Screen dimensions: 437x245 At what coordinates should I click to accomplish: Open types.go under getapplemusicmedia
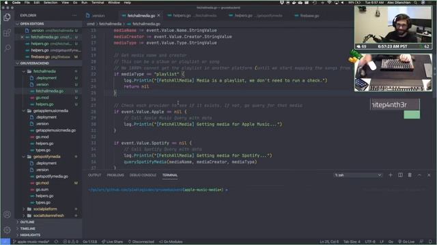[x=43, y=150]
